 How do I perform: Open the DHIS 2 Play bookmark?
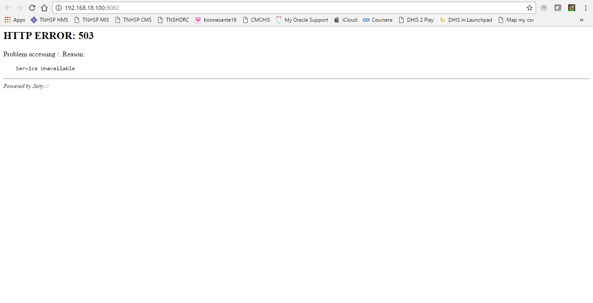pos(416,20)
